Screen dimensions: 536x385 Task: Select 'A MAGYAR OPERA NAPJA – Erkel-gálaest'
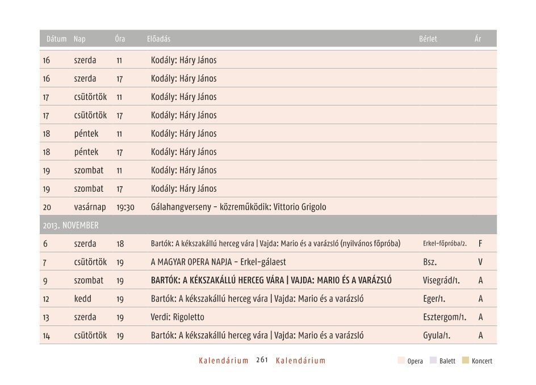[x=218, y=262]
